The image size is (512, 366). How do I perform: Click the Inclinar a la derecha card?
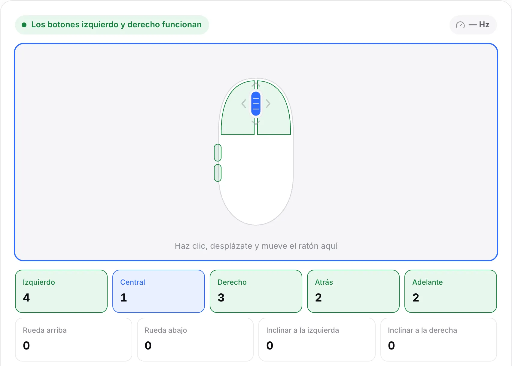click(439, 340)
